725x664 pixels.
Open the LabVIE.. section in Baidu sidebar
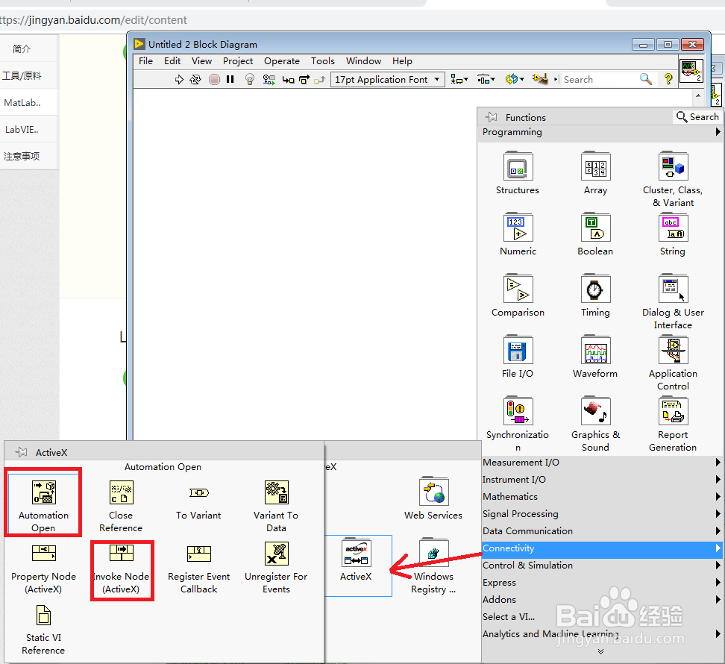click(22, 130)
